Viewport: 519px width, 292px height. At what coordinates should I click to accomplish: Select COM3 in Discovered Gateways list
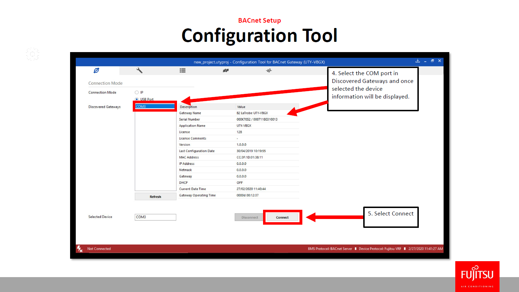tap(155, 106)
